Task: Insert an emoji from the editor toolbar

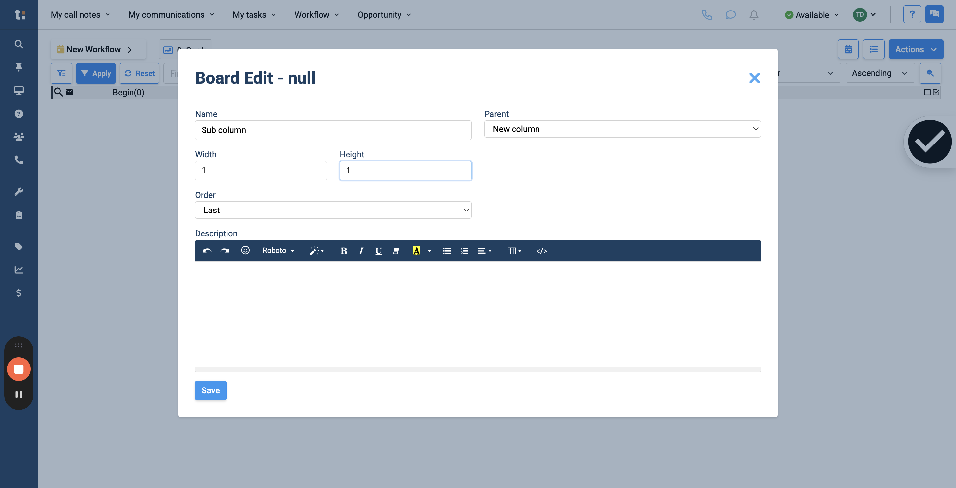Action: coord(245,250)
